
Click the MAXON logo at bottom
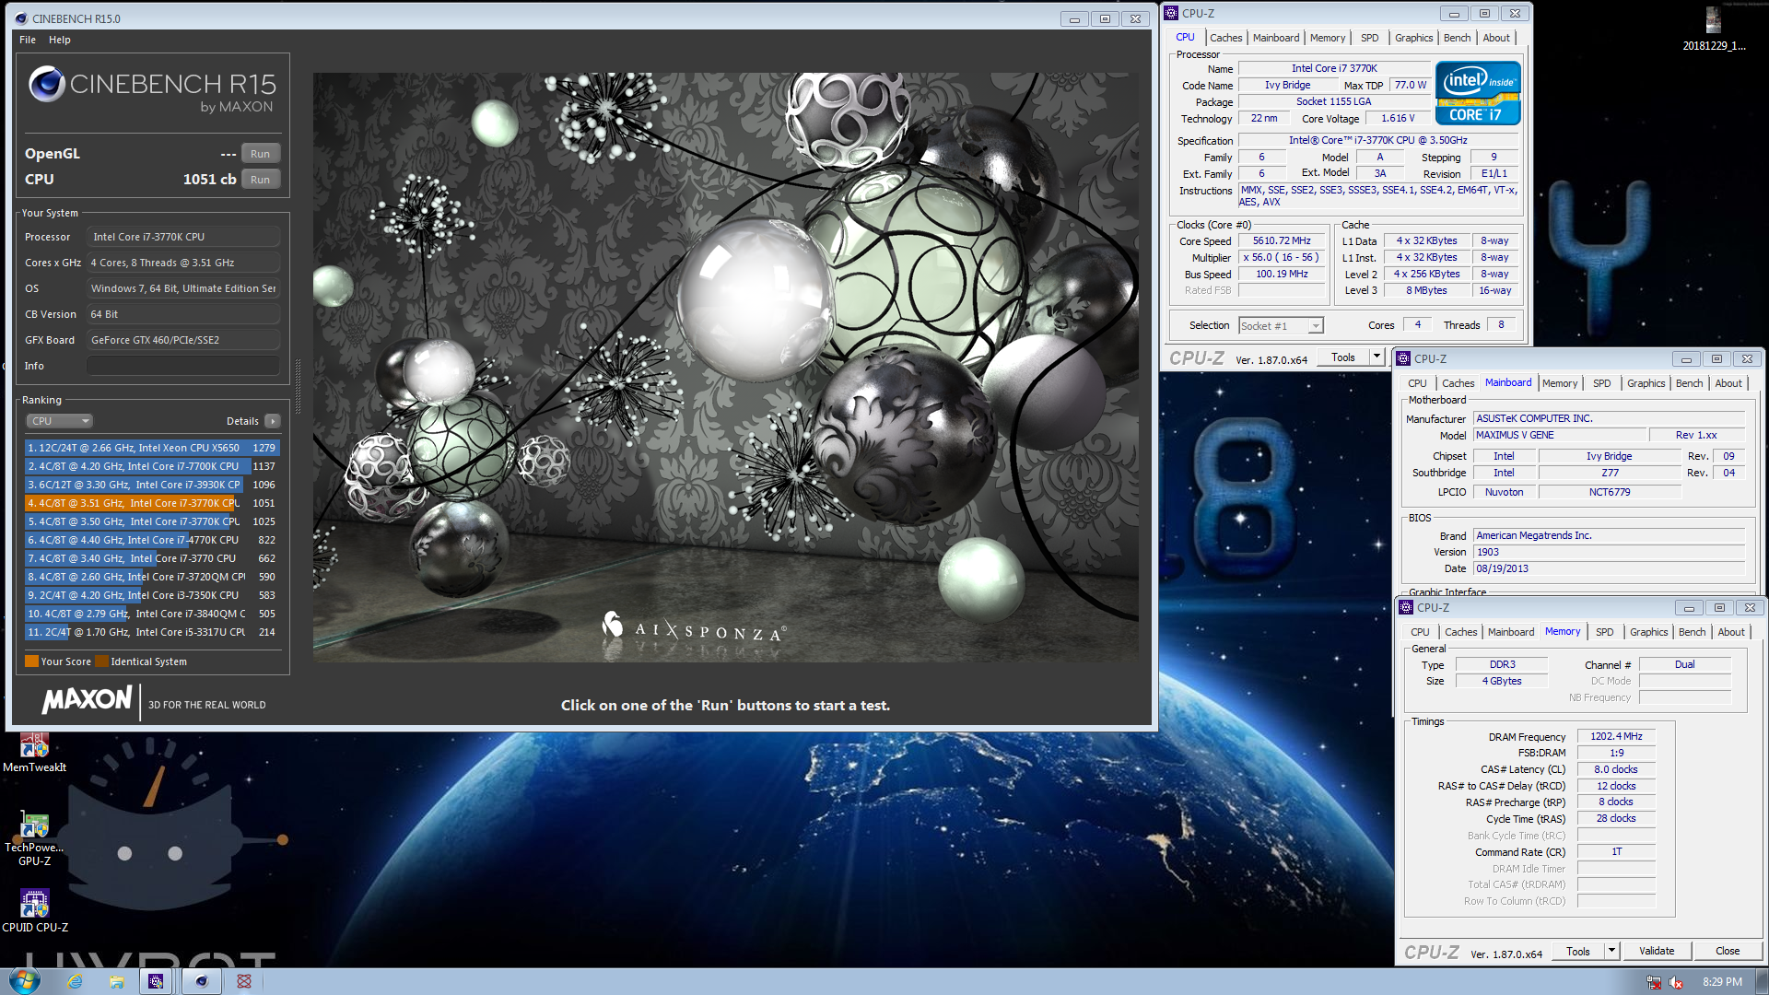point(87,701)
